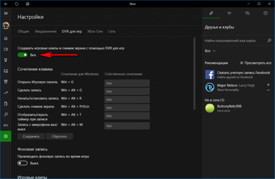Remove Major Nelson suggestion with minus icon
This screenshot has height=179, width=275.
coord(268,90)
